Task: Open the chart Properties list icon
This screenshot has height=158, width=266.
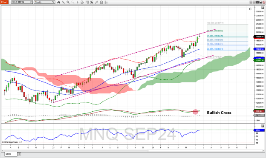Action: tap(106, 2)
